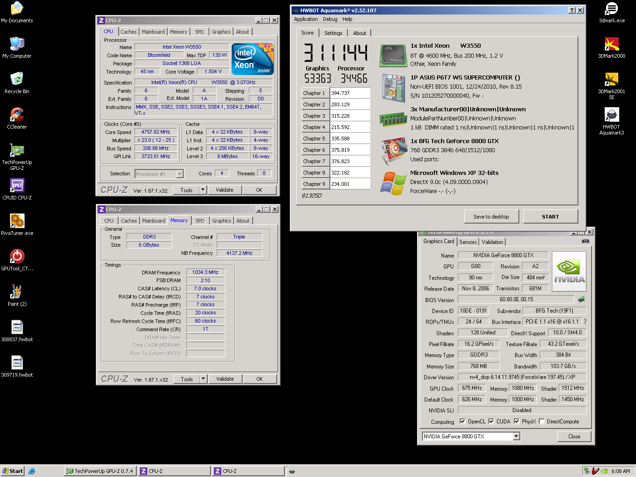Click OK in lower CPU-Z window
The height and width of the screenshot is (477, 636).
[259, 379]
